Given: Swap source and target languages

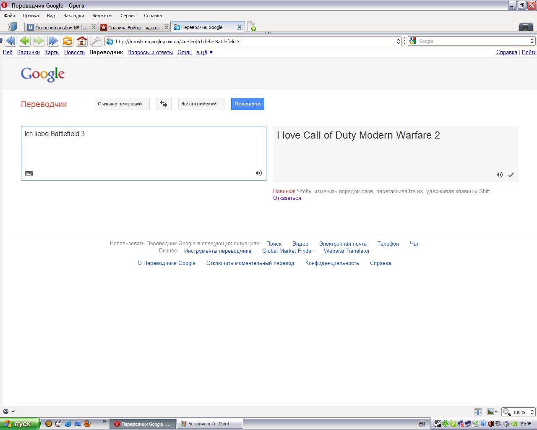Looking at the screenshot, I should click(x=164, y=104).
